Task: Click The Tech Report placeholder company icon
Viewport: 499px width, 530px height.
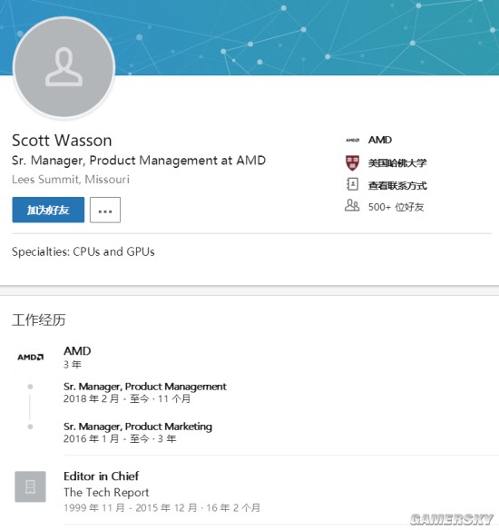Action: point(31,486)
